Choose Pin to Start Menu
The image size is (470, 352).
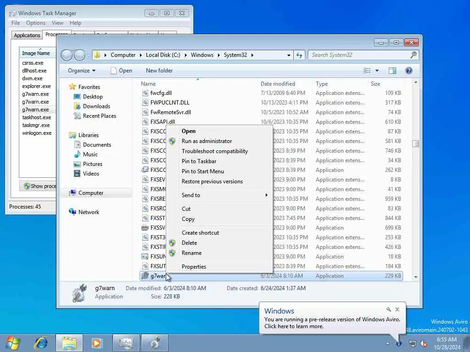click(x=219, y=171)
